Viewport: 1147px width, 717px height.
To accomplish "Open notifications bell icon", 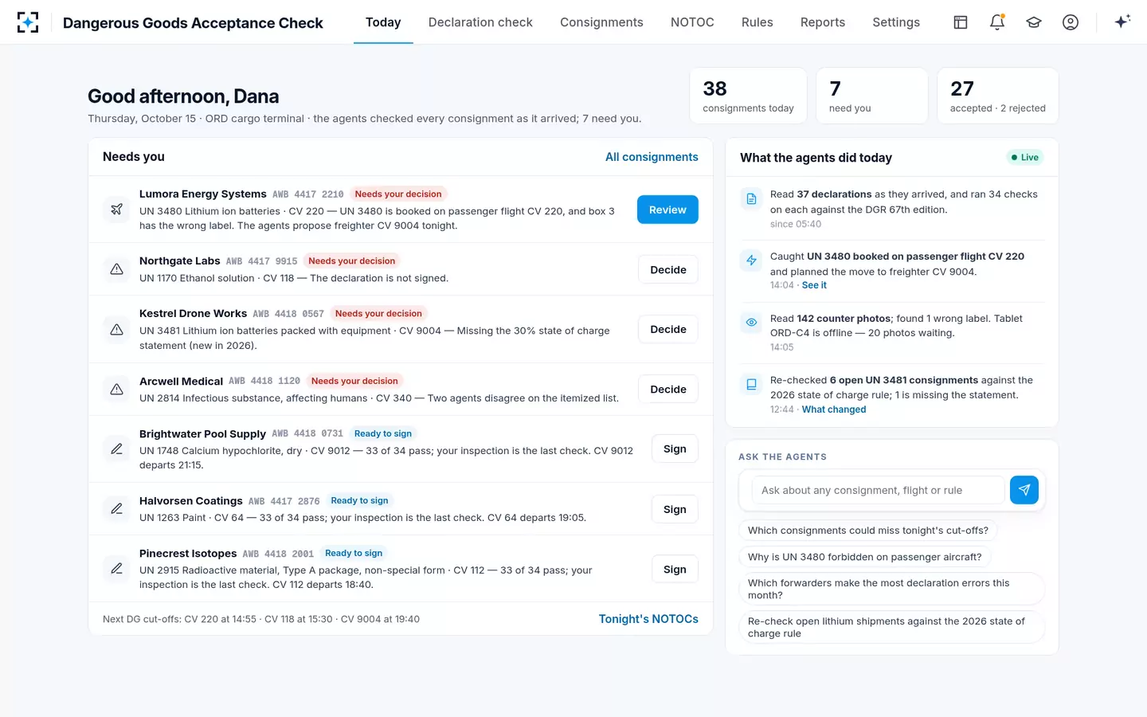I will click(997, 22).
